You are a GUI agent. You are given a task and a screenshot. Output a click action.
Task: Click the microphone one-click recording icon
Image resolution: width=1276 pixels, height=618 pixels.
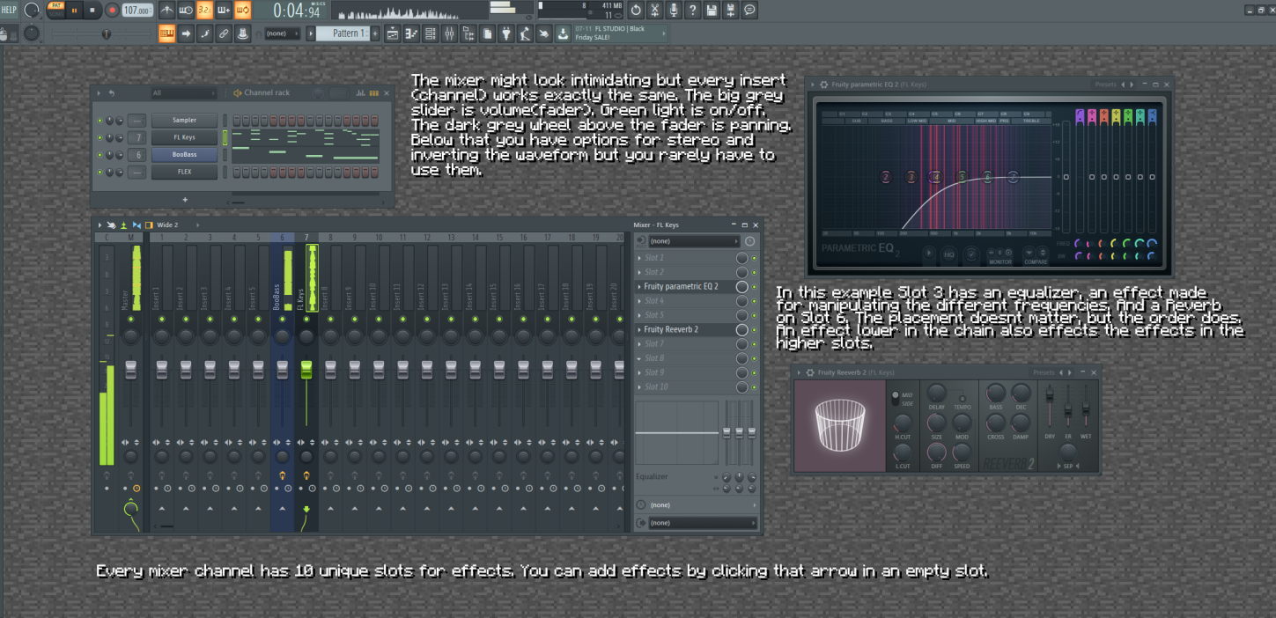tap(674, 10)
